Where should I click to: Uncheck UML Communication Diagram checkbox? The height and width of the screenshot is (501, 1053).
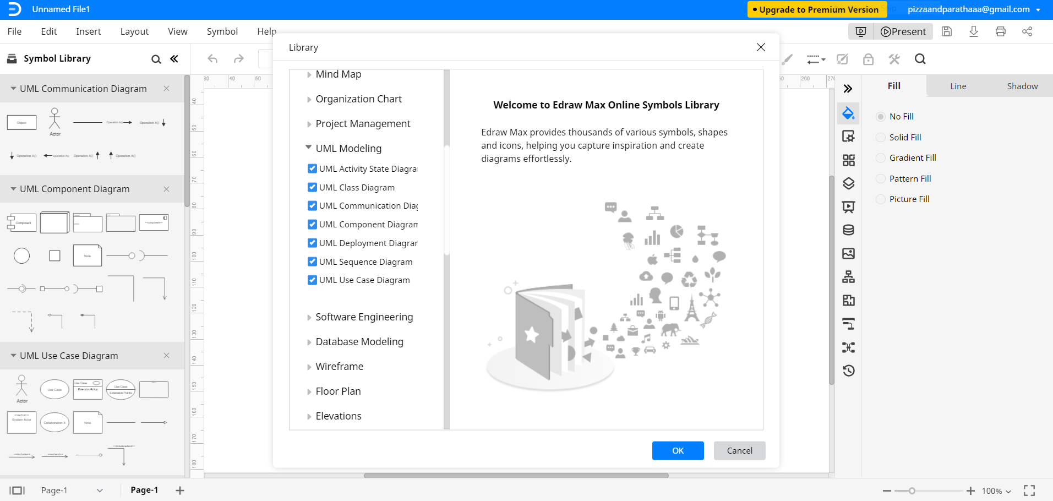point(312,205)
